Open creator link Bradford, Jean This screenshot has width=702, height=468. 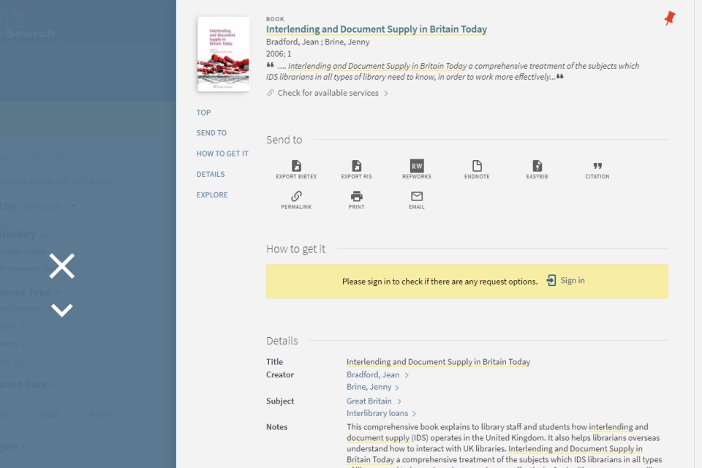373,375
